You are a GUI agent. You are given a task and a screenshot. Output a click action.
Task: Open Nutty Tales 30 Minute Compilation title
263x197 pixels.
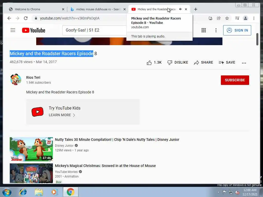[117, 140]
